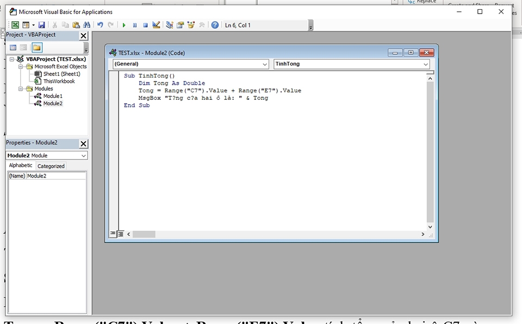Select the Microsoft Excel Objects folder
Image resolution: width=522 pixels, height=324 pixels.
60,66
